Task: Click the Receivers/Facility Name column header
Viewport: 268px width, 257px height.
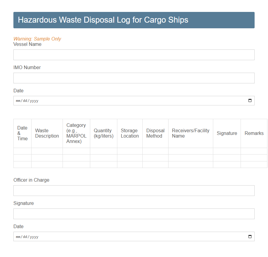Action: coord(191,133)
